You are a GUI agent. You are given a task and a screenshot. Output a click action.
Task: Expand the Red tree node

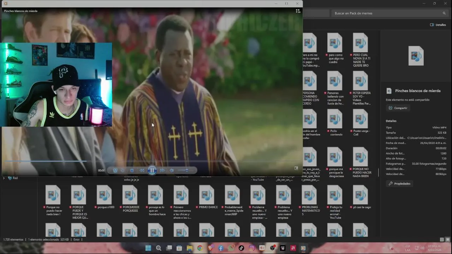[4, 178]
